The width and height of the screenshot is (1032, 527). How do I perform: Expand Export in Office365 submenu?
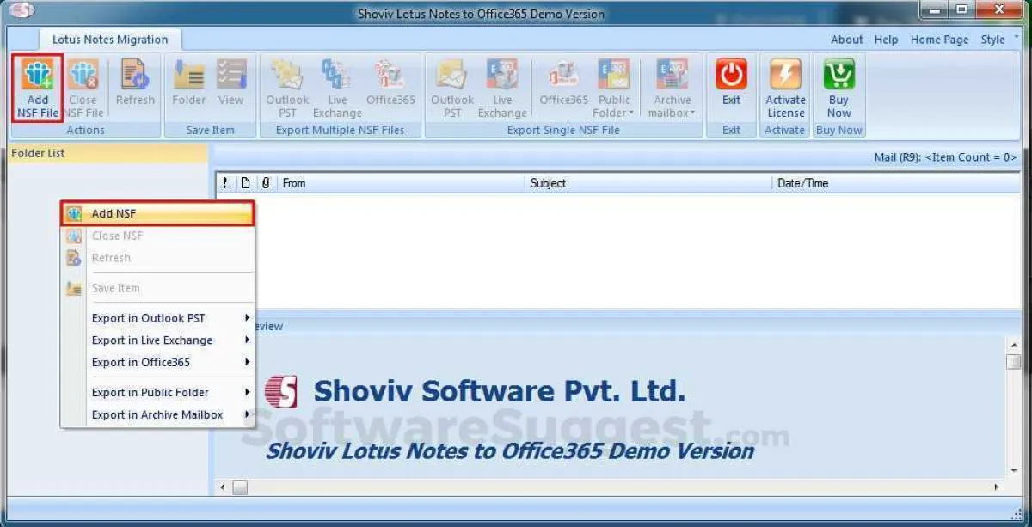pos(157,363)
